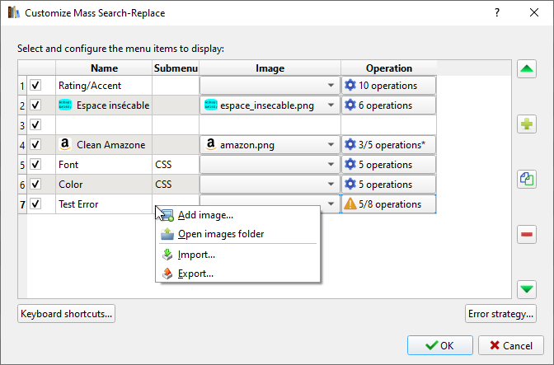Image resolution: width=554 pixels, height=365 pixels.
Task: Click the Keyboard shortcuts... button
Action: (66, 314)
